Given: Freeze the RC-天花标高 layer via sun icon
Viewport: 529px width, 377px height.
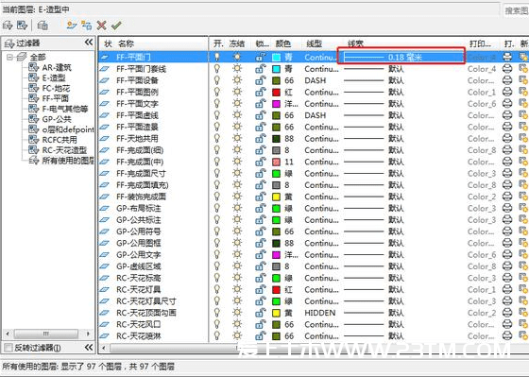Looking at the screenshot, I should [237, 278].
